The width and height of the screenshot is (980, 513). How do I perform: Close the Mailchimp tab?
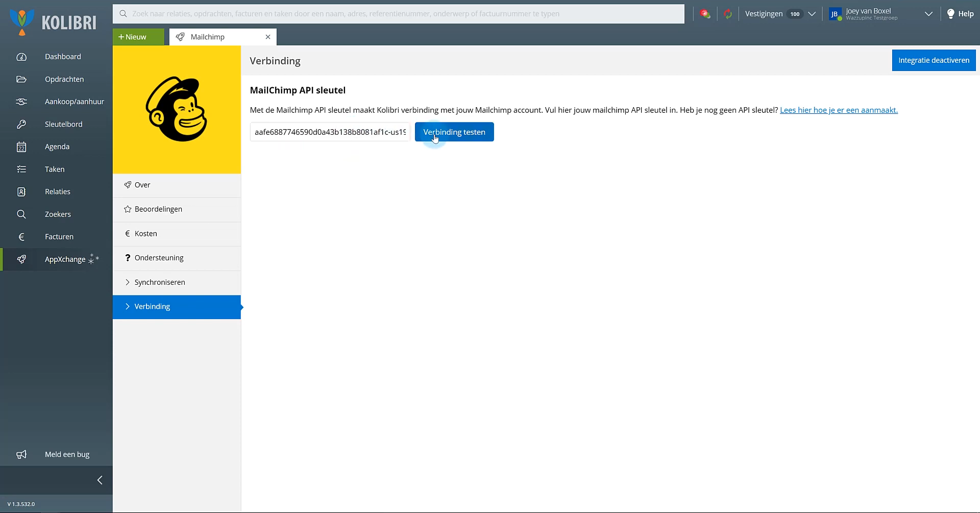(x=268, y=37)
